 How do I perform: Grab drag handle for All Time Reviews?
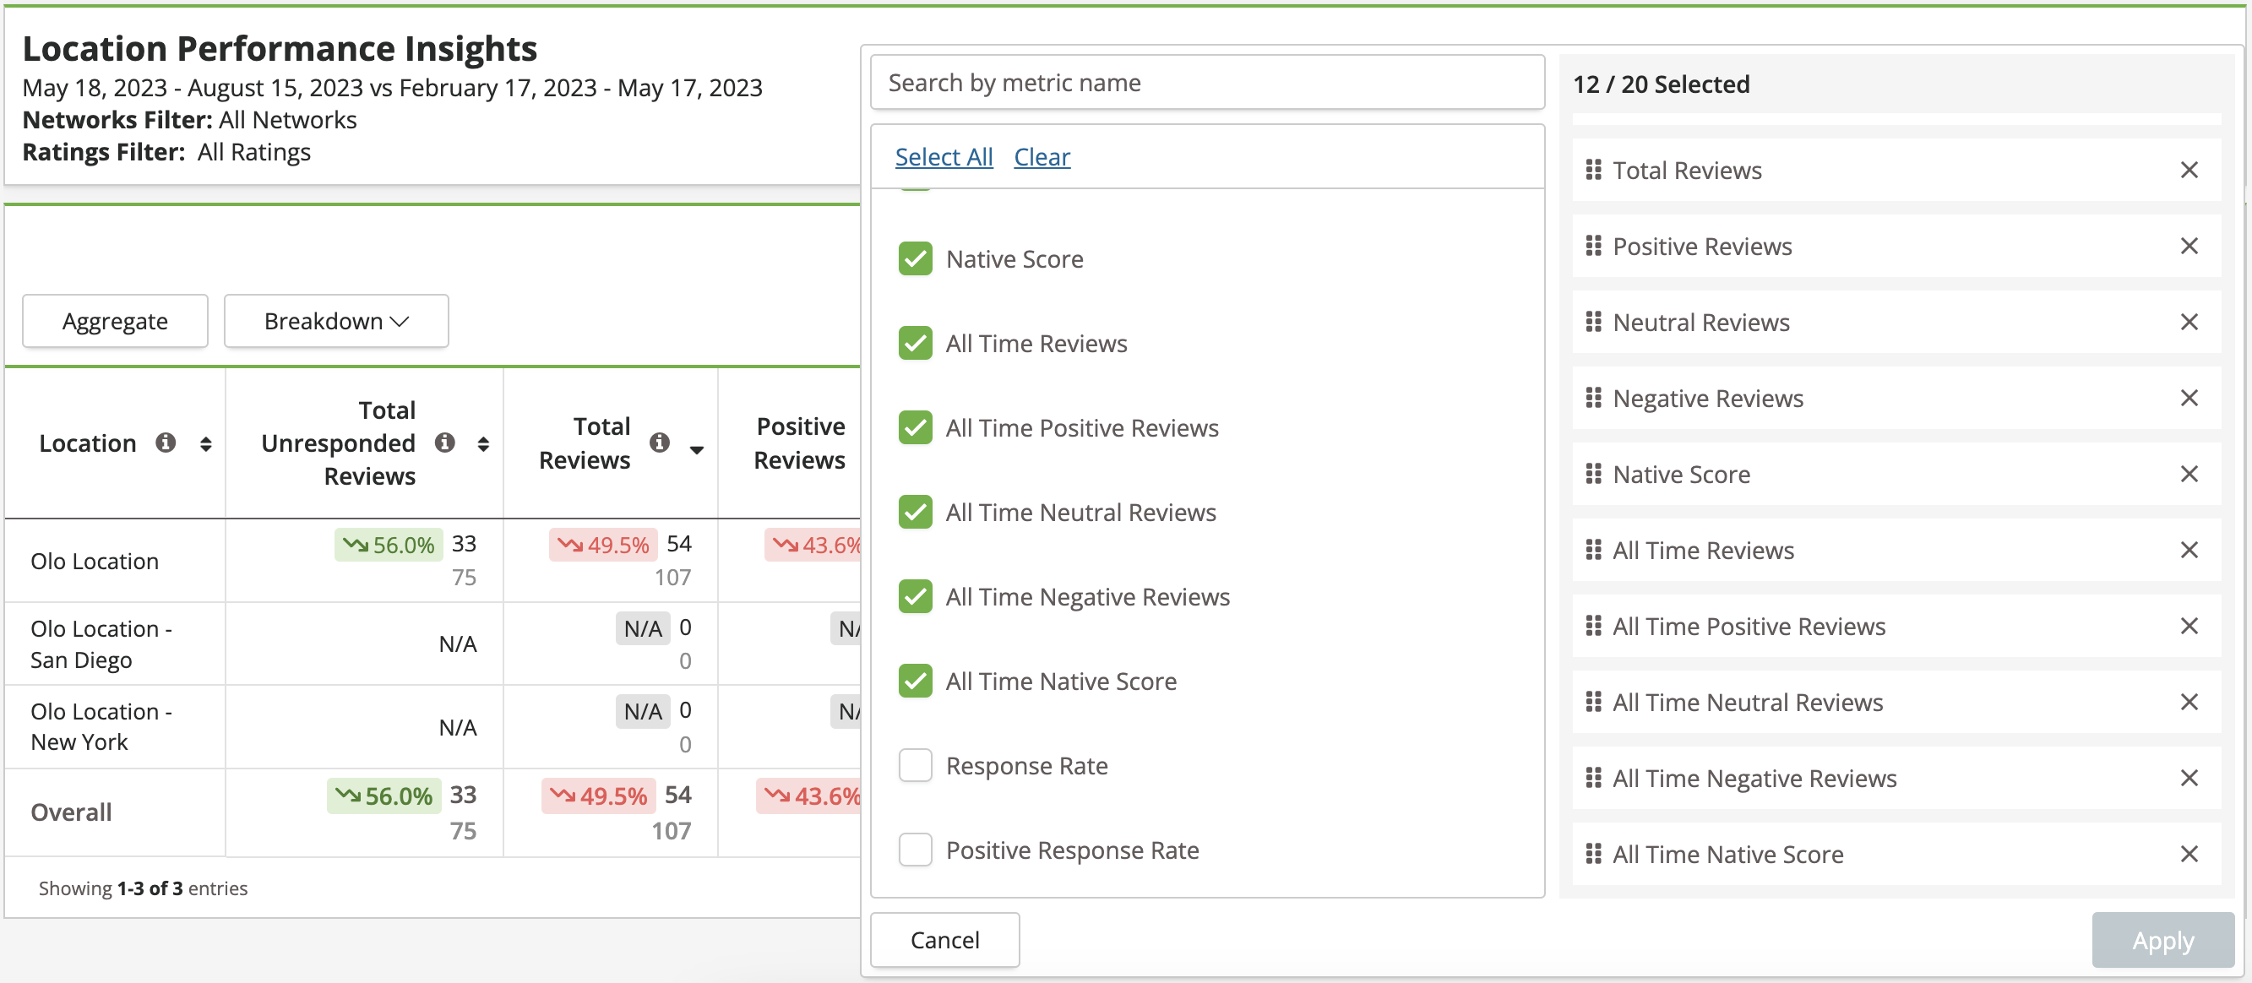1593,550
